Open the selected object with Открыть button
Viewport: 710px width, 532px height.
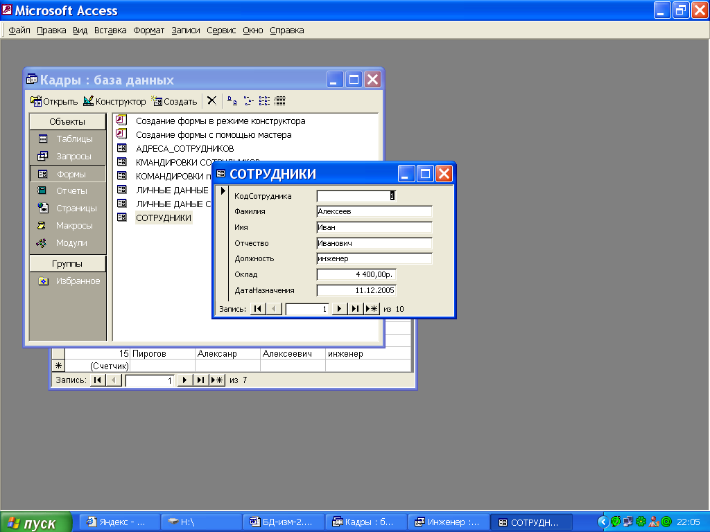(54, 101)
